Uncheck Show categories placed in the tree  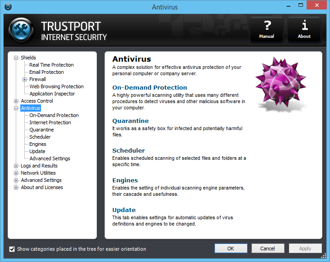click(x=12, y=249)
